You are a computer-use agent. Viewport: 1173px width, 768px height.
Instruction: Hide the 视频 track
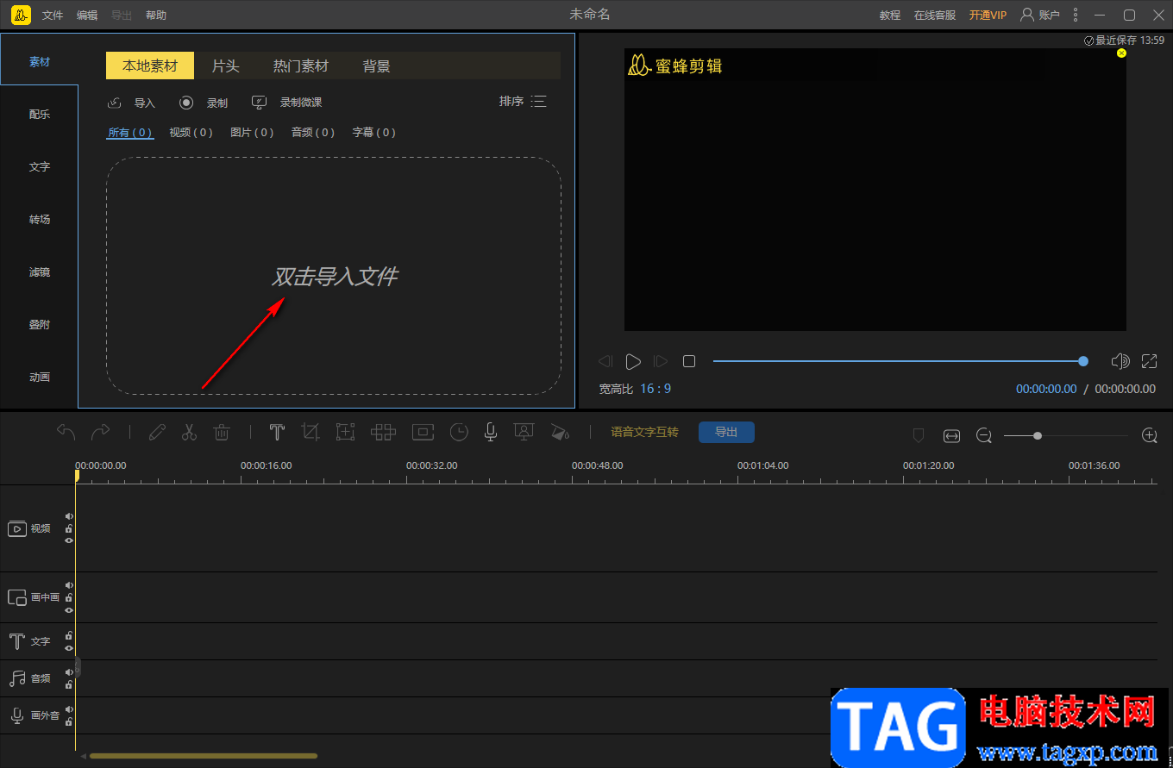pos(69,540)
